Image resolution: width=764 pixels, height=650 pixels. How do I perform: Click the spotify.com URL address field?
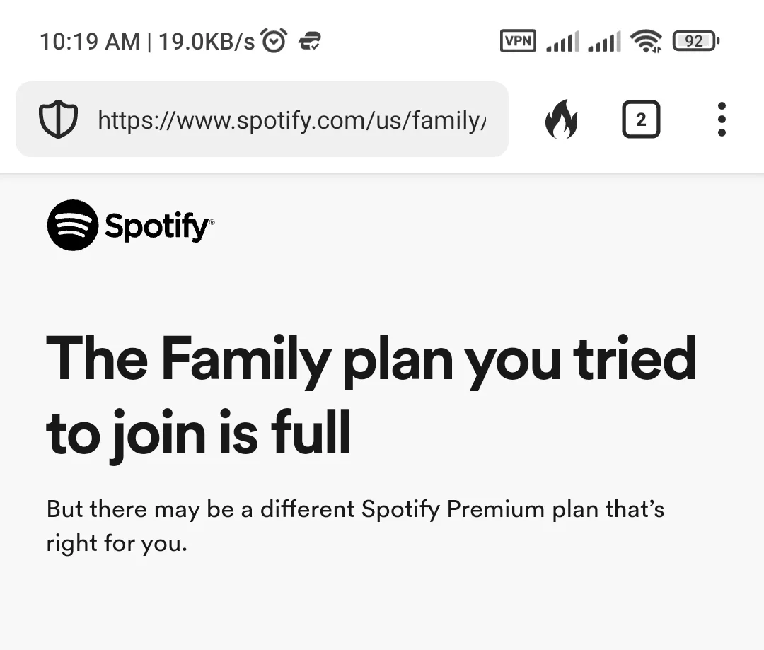262,120
